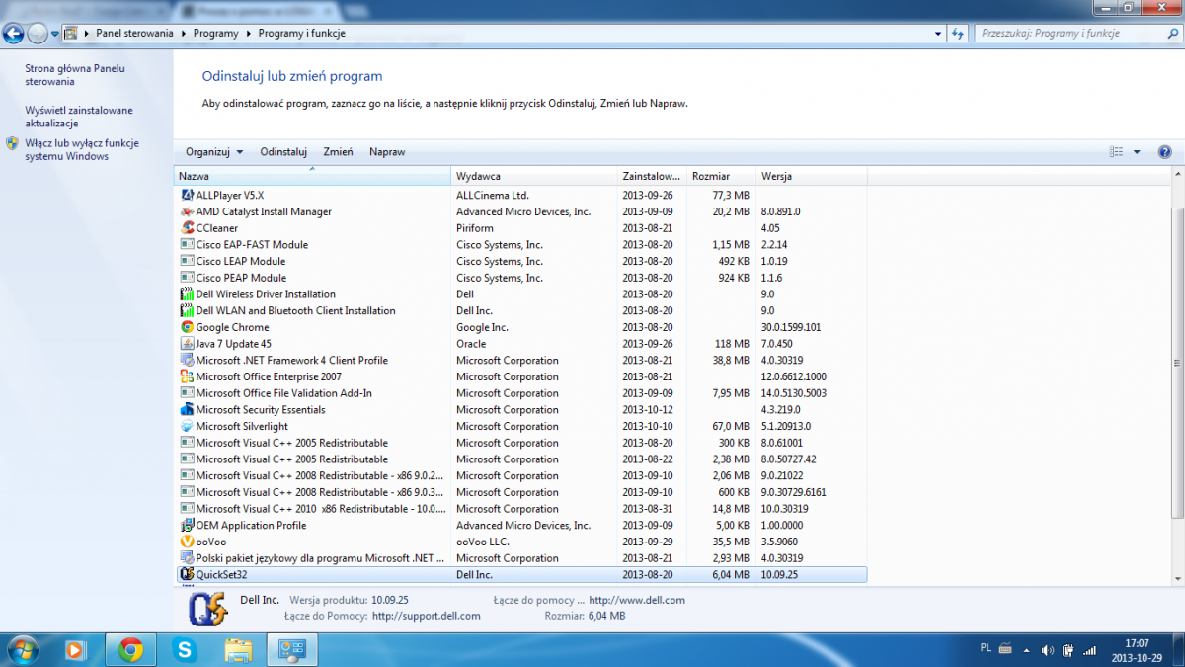1185x667 pixels.
Task: Select the Dell WLAN and Bluetooth Client icon
Action: tap(188, 311)
